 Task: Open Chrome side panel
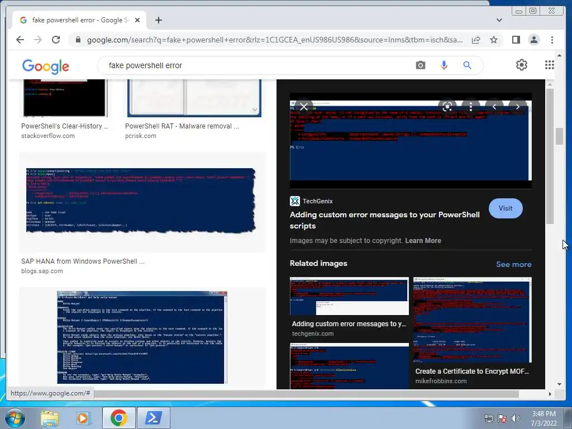(516, 40)
